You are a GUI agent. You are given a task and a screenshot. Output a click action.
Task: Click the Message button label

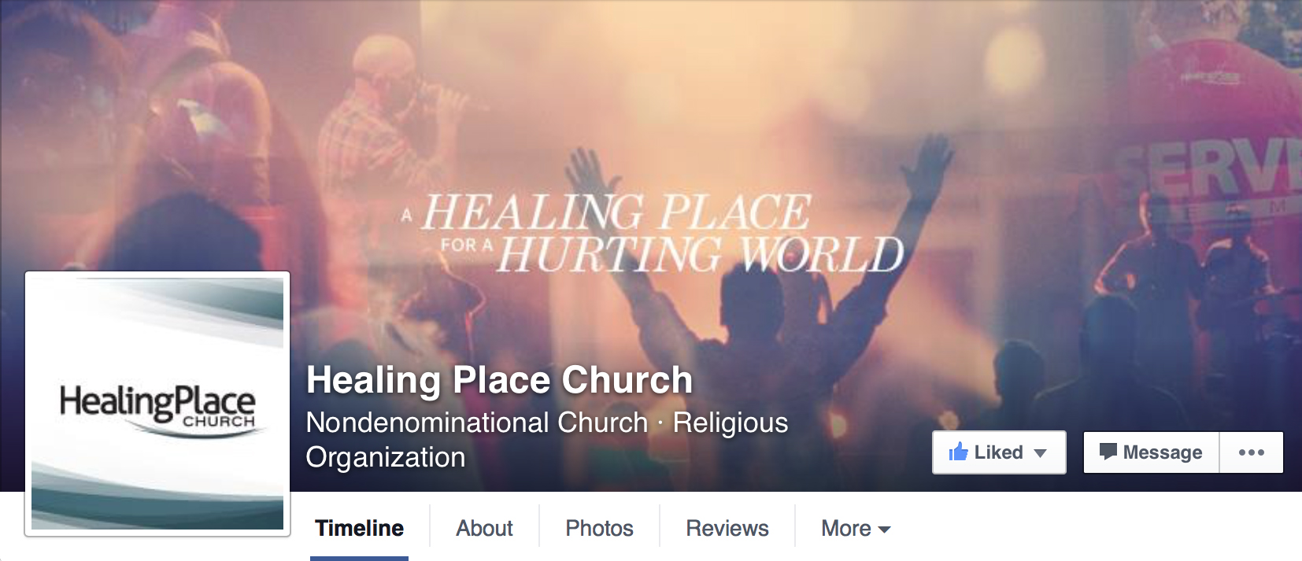pos(1162,452)
